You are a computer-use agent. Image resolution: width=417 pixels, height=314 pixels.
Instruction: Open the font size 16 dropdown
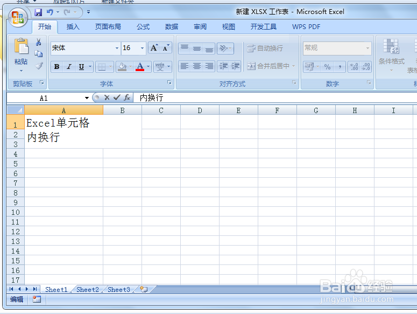coord(142,48)
